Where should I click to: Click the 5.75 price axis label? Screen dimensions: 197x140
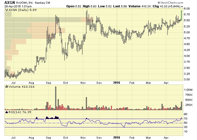[x=187, y=15]
